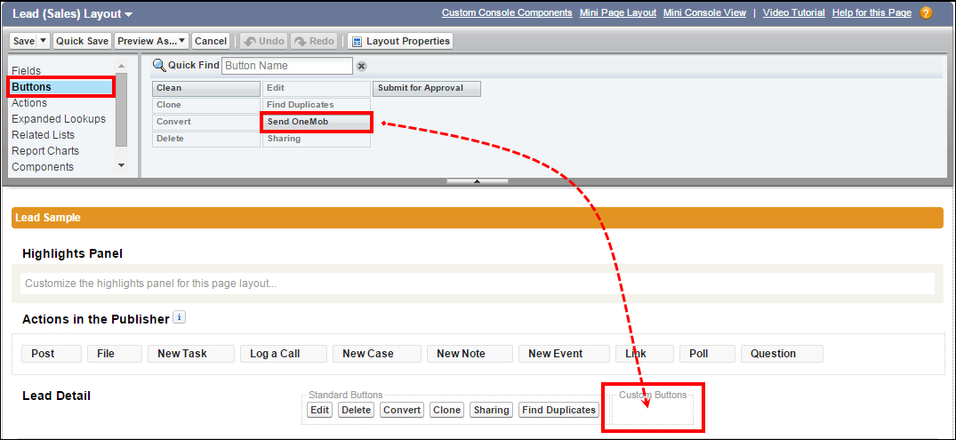Viewport: 956px width, 440px height.
Task: Select the Poll publisher action
Action: (x=707, y=354)
